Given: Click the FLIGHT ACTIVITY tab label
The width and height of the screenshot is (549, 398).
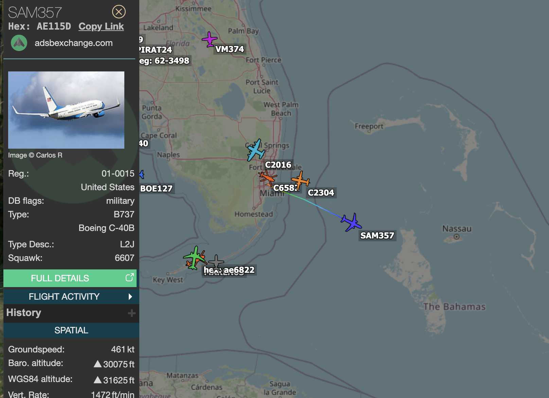Looking at the screenshot, I should 64,297.
